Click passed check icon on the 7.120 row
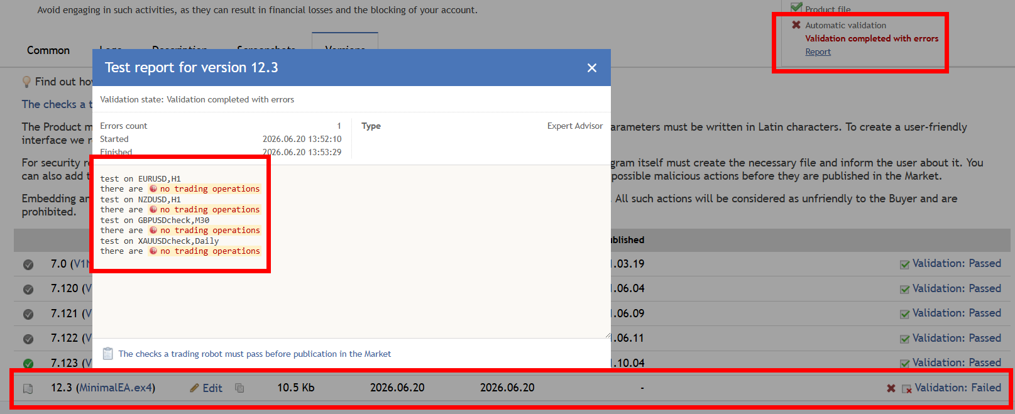The height and width of the screenshot is (414, 1015). pyautogui.click(x=904, y=290)
